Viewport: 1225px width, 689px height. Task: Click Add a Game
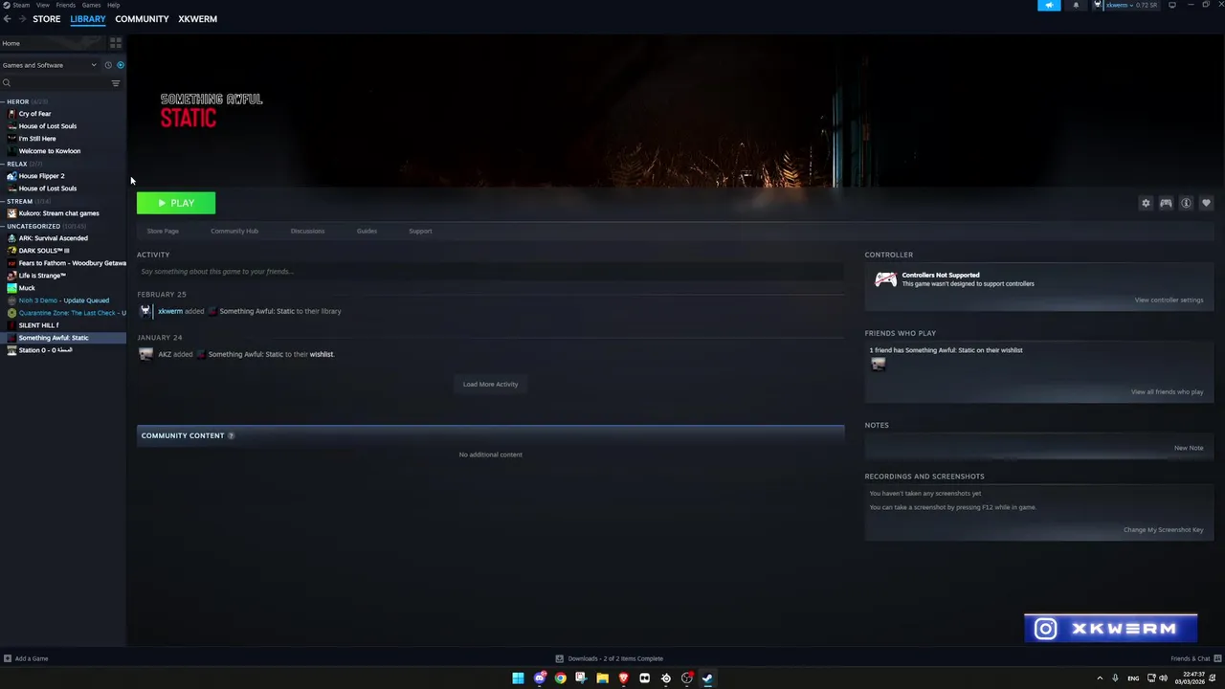coord(26,658)
